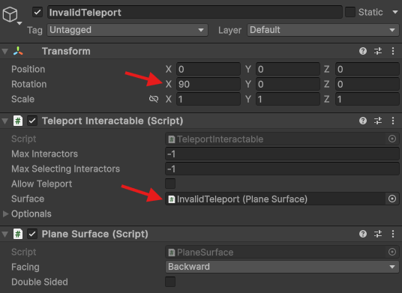This screenshot has height=293, width=402.
Task: Enable the Double Sided checkbox
Action: click(170, 282)
